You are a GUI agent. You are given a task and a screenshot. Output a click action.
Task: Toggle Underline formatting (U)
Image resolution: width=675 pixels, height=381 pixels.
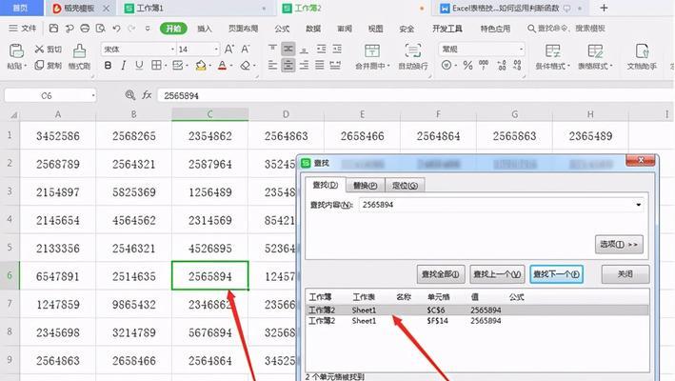point(139,66)
